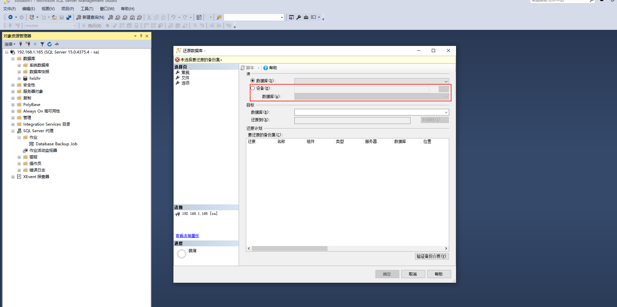The height and width of the screenshot is (307, 617).
Task: Click the 查看连接属性 link
Action: [x=187, y=236]
